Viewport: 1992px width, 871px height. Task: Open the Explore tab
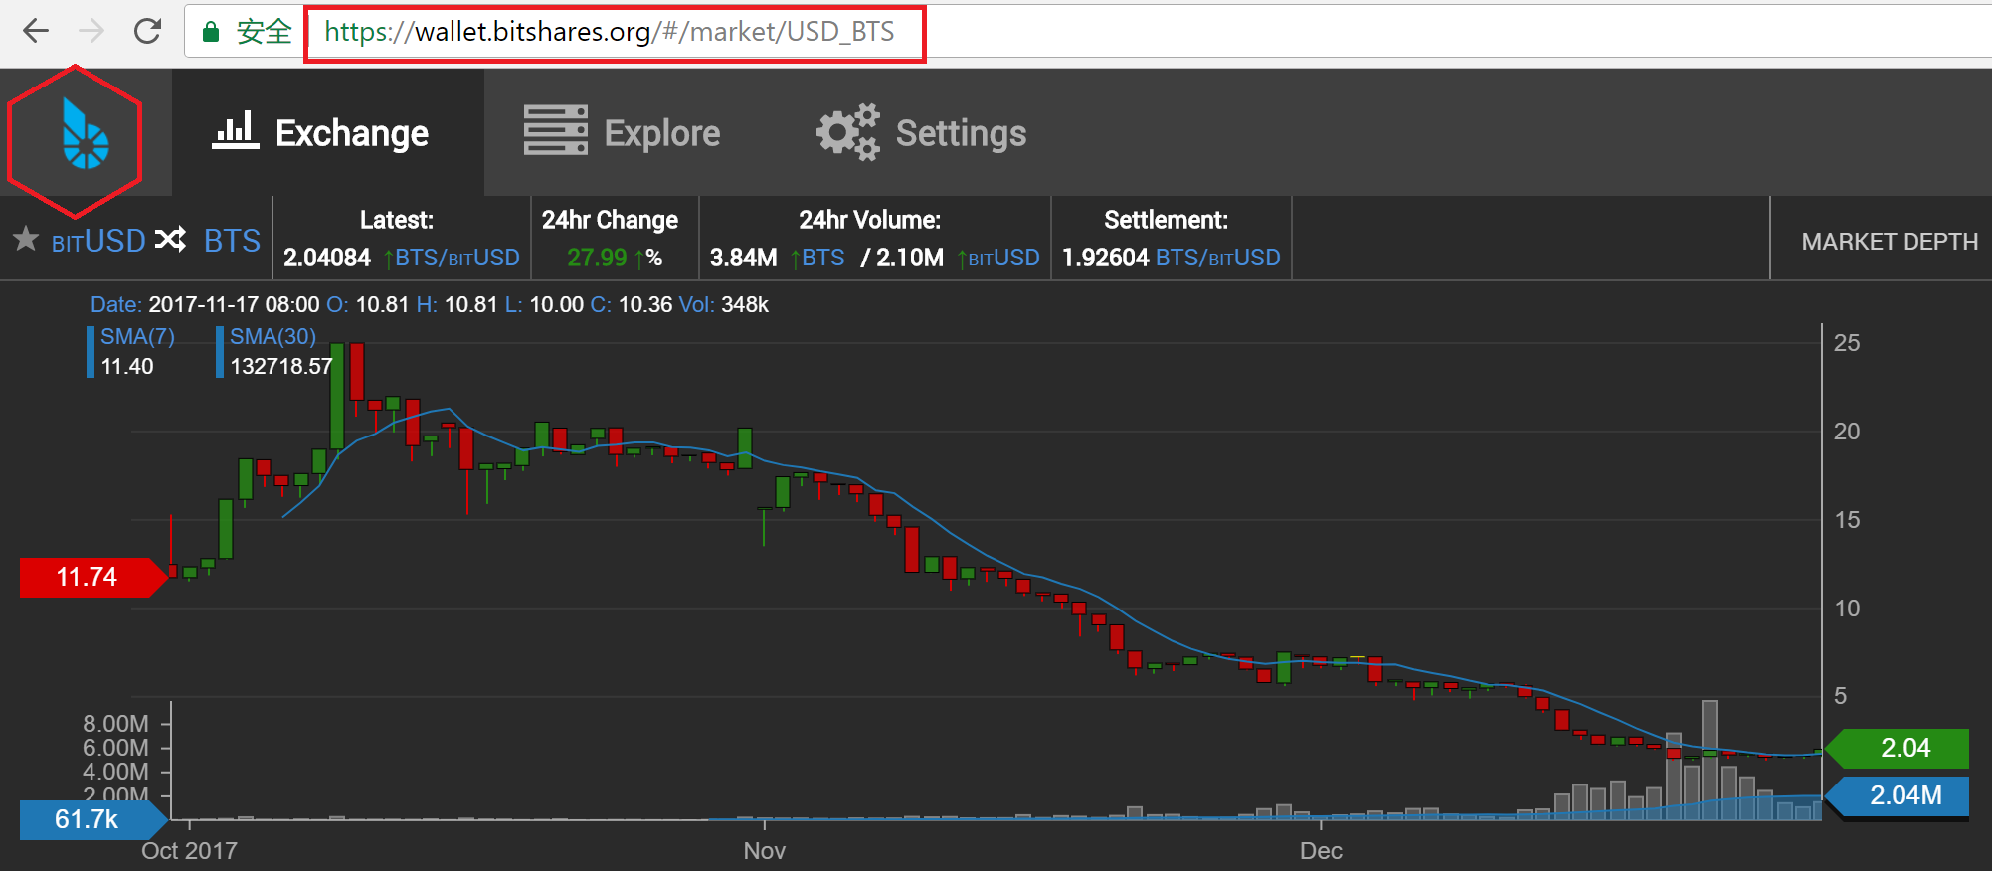623,132
